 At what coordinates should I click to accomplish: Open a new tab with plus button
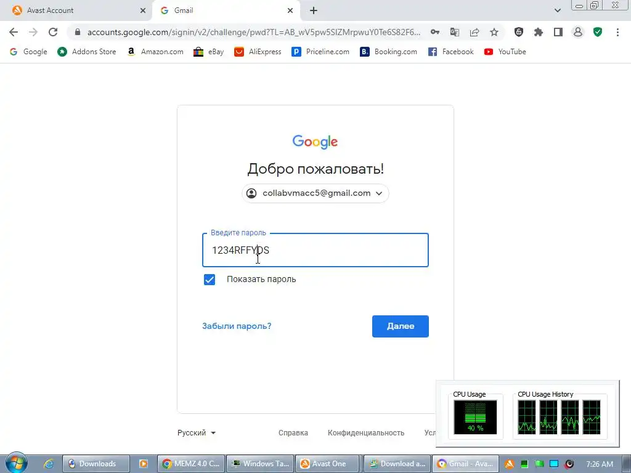[314, 10]
